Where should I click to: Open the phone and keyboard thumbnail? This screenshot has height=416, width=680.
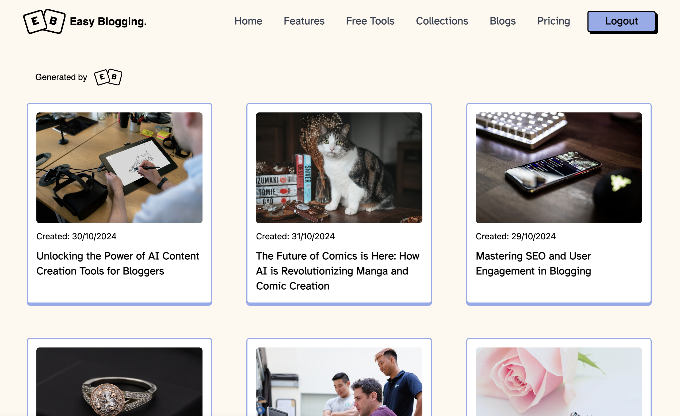559,168
